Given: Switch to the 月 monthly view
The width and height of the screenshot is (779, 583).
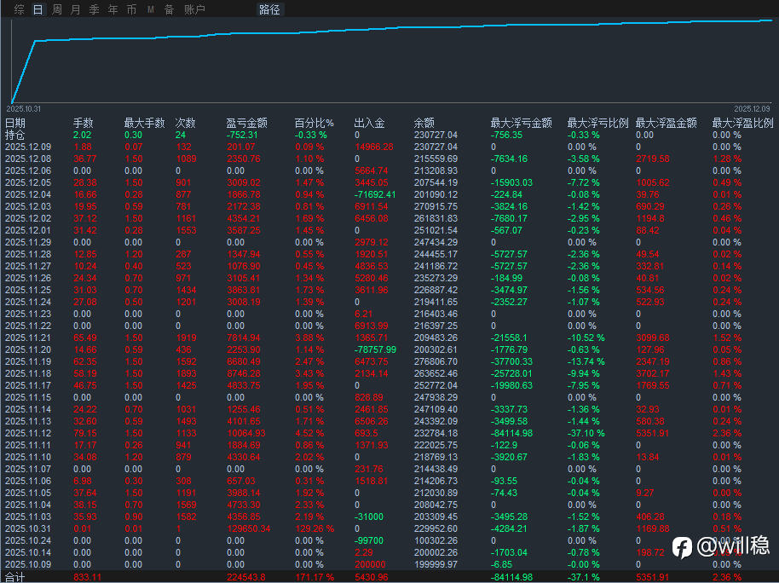Looking at the screenshot, I should click(75, 10).
